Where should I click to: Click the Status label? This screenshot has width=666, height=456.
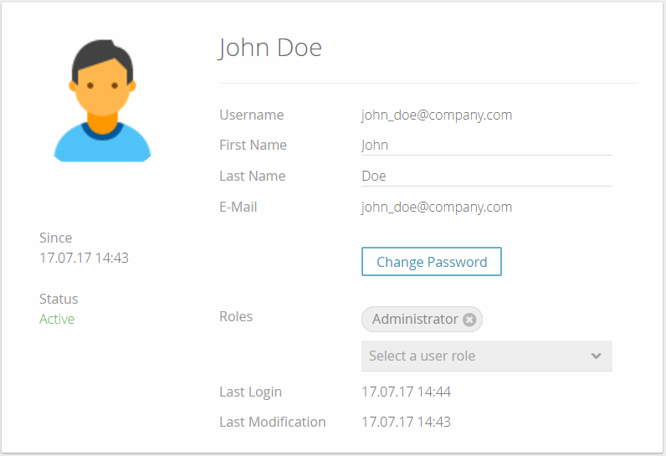click(x=59, y=299)
